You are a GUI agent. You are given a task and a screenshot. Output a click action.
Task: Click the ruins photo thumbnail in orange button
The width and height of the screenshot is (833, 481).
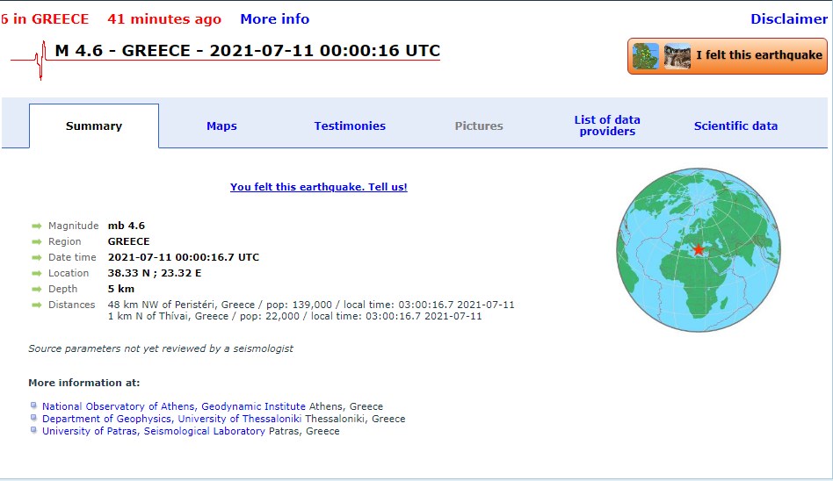[677, 55]
